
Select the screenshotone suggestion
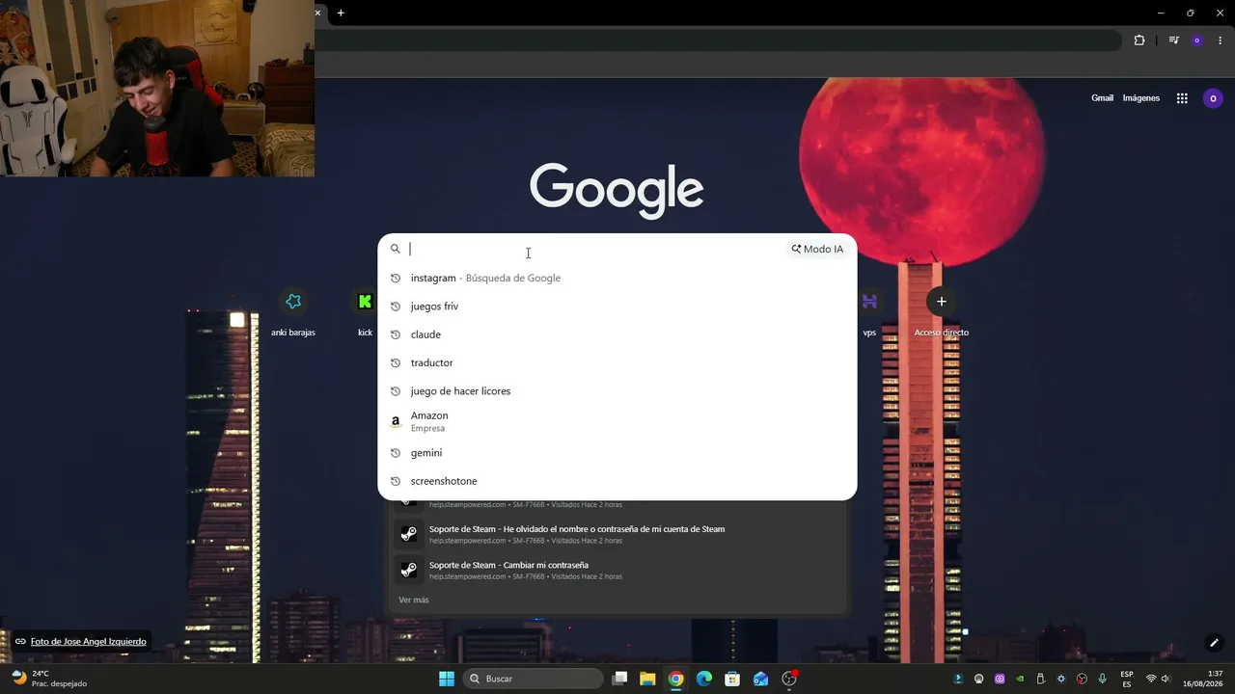click(x=617, y=481)
